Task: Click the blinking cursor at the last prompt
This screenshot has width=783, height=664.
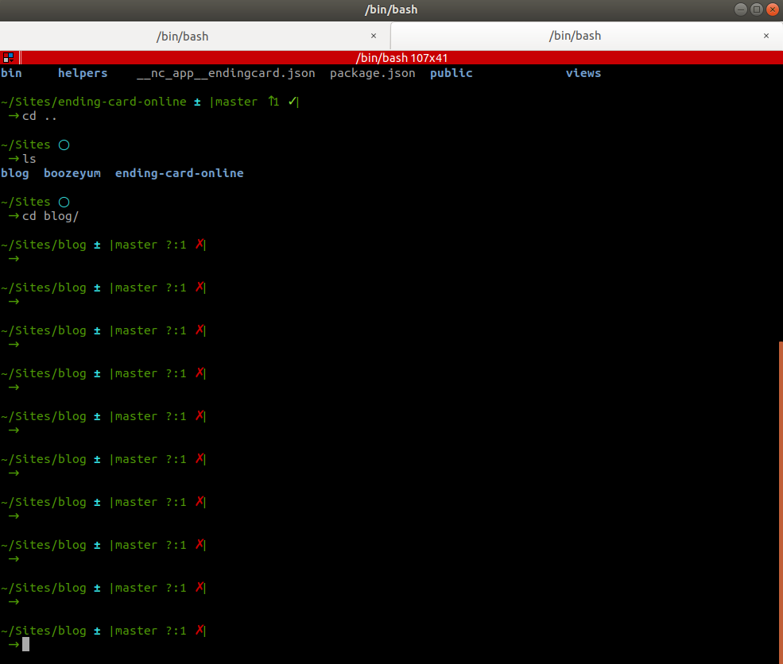Action: coord(26,645)
